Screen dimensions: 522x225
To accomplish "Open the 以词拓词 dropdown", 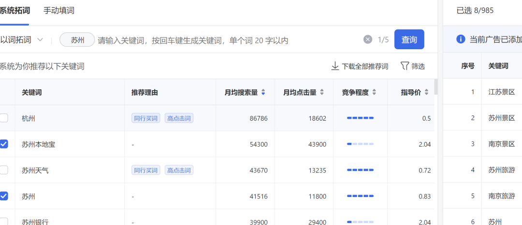I will click(22, 40).
